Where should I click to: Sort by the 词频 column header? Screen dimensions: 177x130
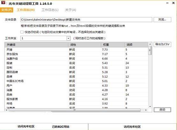[x=136, y=45]
